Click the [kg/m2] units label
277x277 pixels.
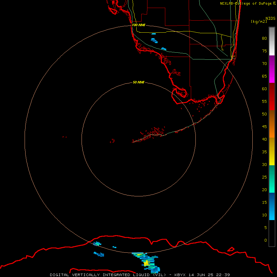click(x=259, y=22)
